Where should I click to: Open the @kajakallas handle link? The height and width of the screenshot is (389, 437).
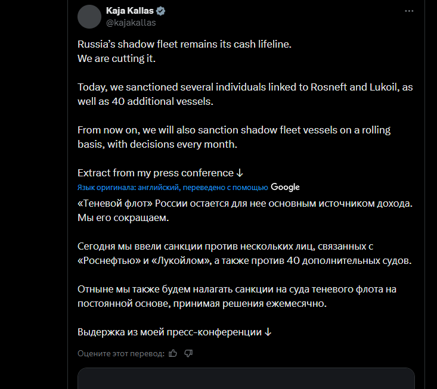tap(131, 23)
